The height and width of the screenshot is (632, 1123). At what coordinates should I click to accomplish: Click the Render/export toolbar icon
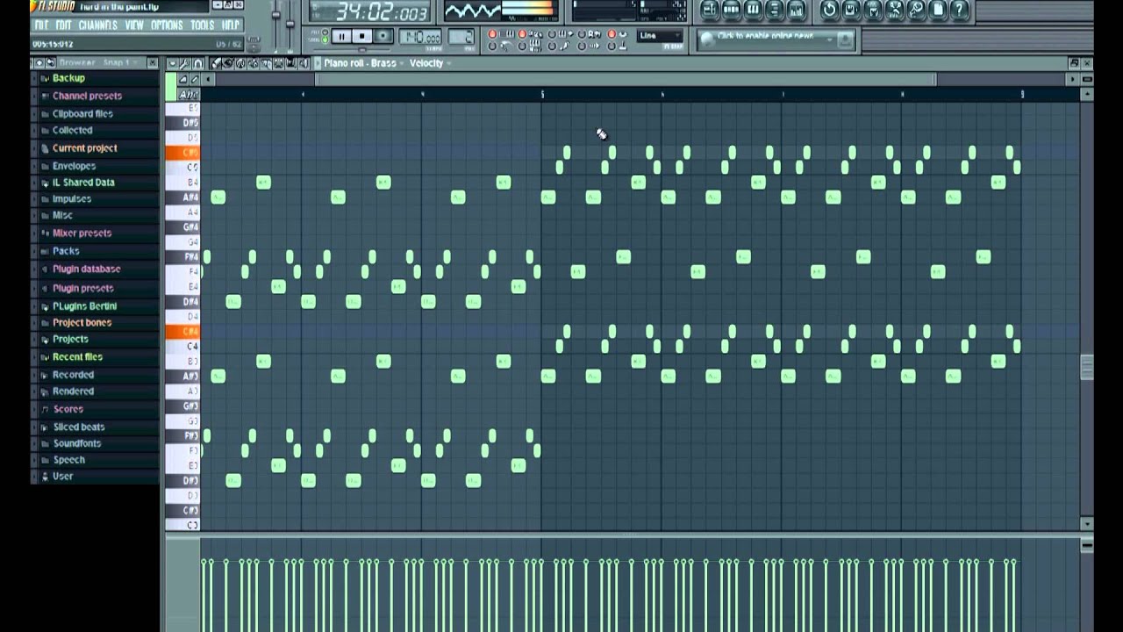coord(873,11)
